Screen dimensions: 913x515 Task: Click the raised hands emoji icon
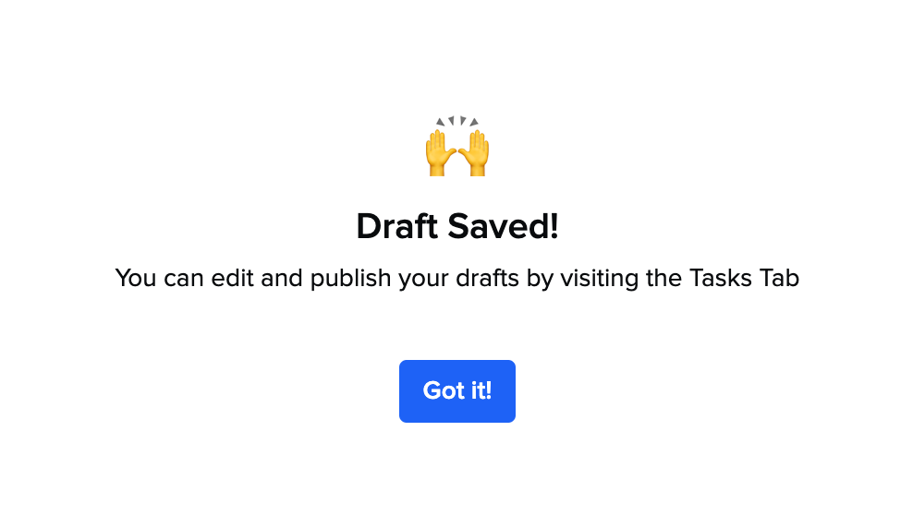[x=457, y=147]
